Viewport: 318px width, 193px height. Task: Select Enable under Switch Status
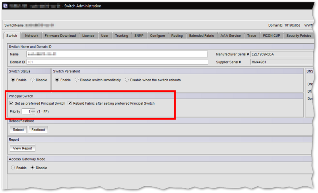pos(13,80)
